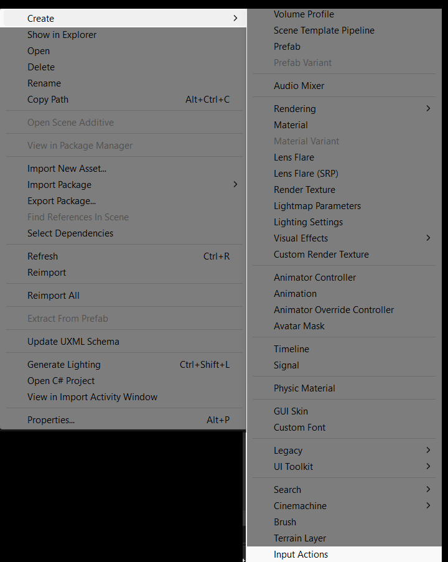The image size is (448, 562).
Task: Create a new Timeline asset
Action: 291,349
